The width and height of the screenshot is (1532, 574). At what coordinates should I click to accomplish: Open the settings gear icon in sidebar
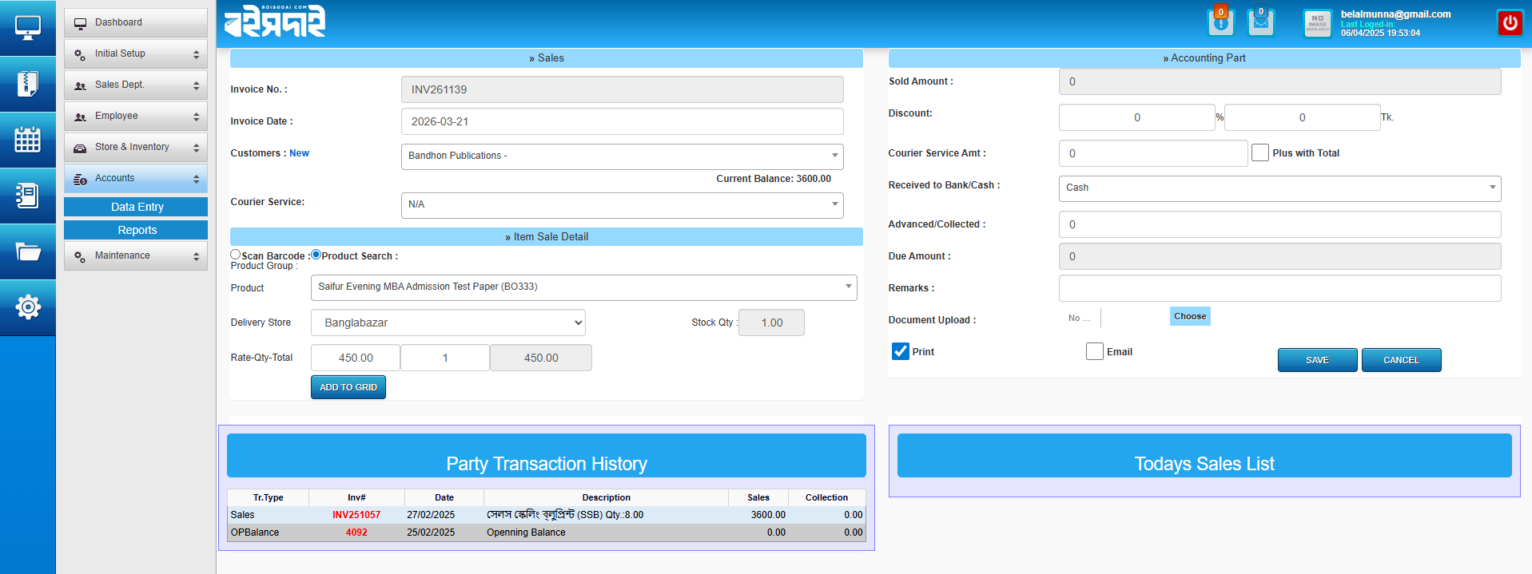(x=27, y=307)
